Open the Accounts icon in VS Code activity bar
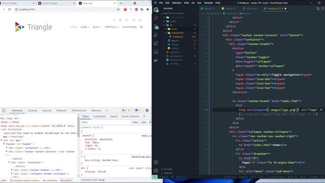This screenshot has height=183, width=325. click(x=156, y=162)
